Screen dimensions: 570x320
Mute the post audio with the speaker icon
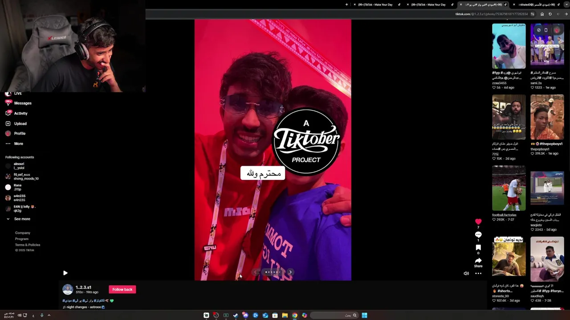(466, 273)
